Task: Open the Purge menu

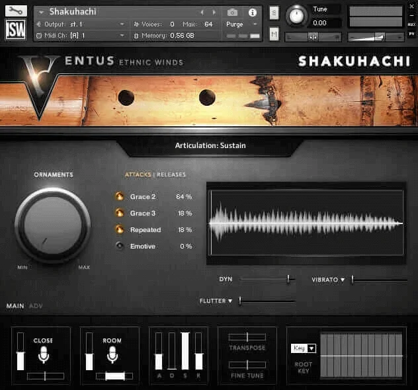Action: pos(241,24)
